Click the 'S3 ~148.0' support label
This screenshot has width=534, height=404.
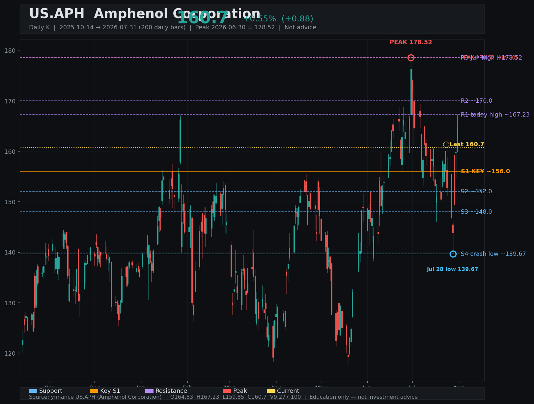click(x=476, y=212)
